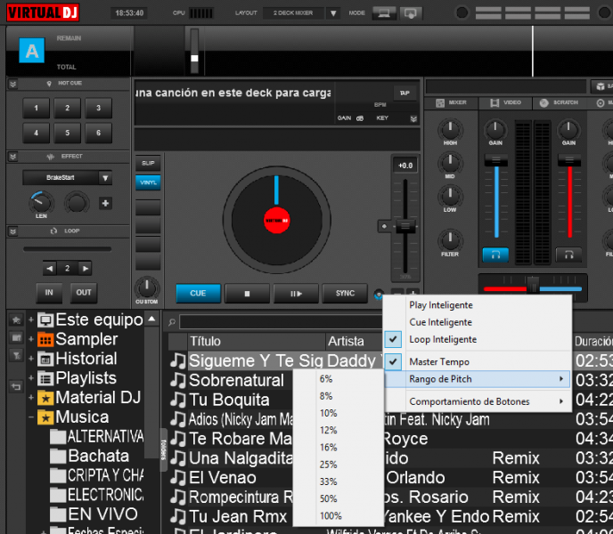Viewport: 613px width, 534px height.
Task: Click the SYNC button
Action: (345, 294)
